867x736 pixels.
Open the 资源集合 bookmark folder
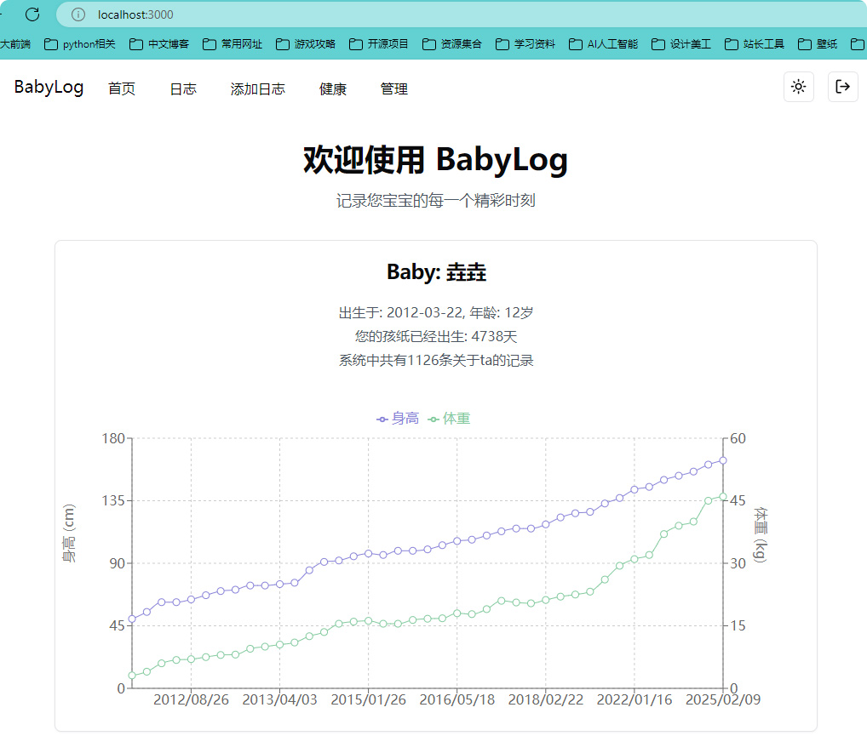tap(451, 44)
